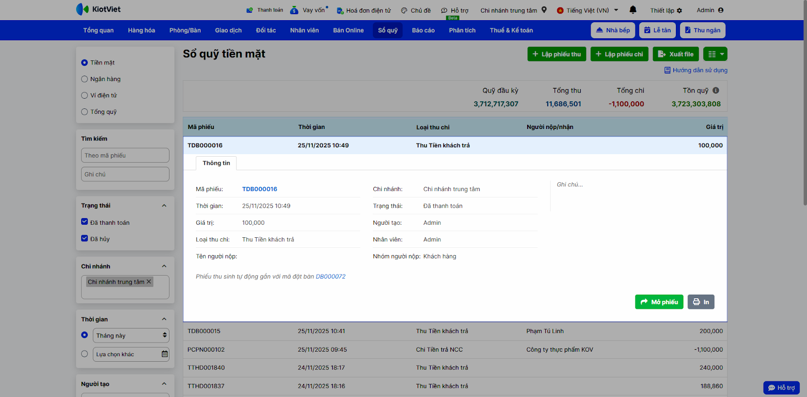Open the column display options dropdown
This screenshot has width=807, height=397.
pyautogui.click(x=715, y=54)
